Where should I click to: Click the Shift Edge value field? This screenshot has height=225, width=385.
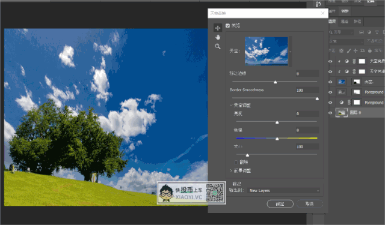point(307,73)
